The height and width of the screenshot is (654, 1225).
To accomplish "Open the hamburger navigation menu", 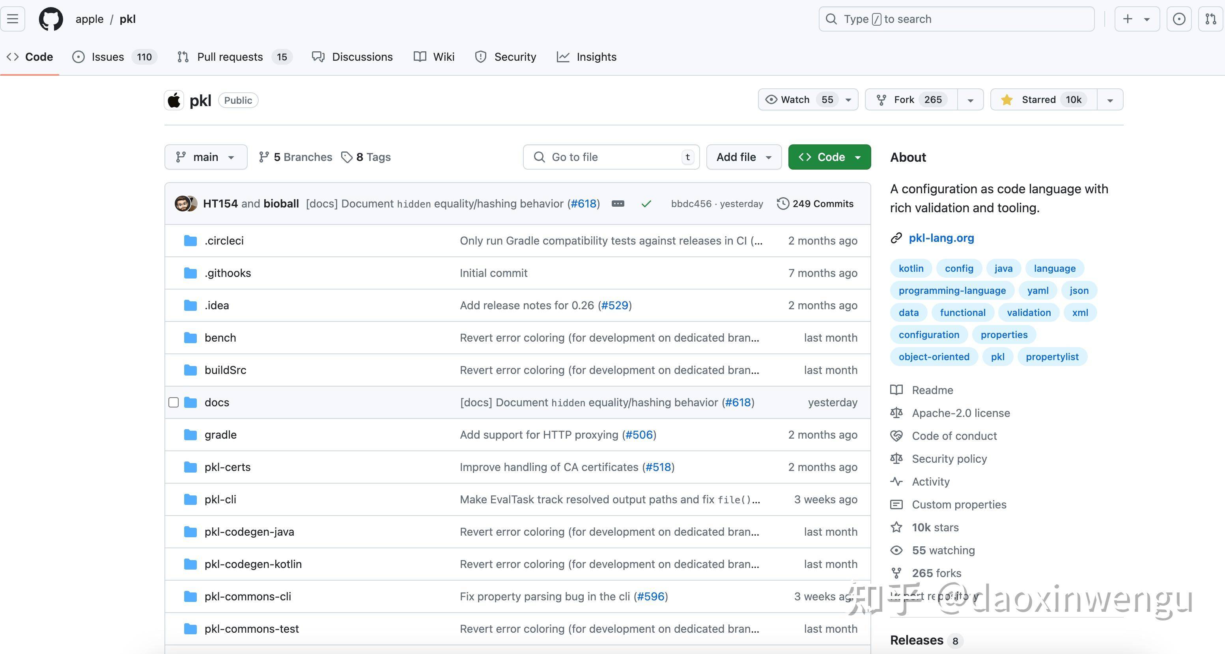I will 13,19.
